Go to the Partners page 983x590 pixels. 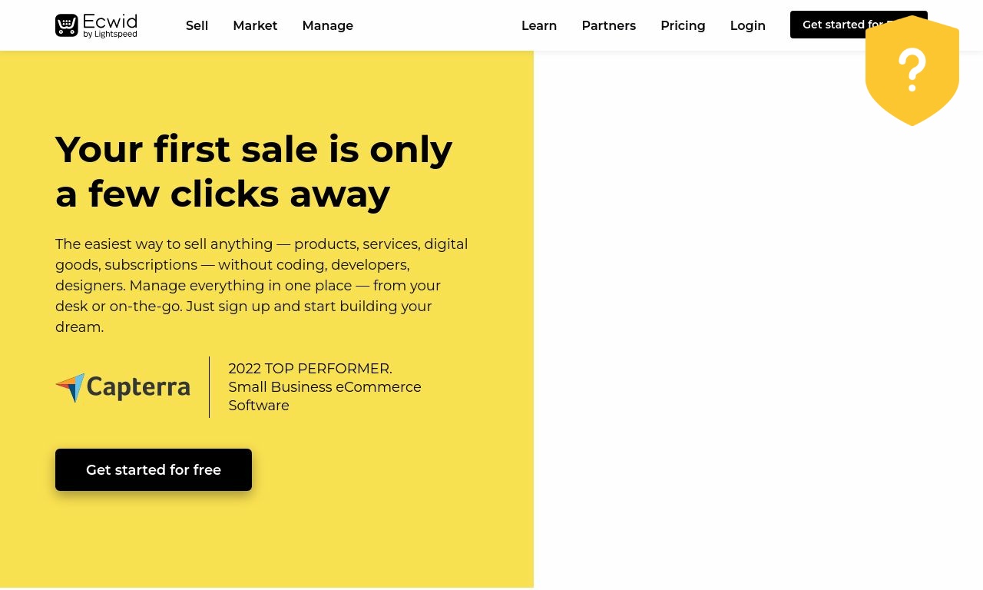609,25
